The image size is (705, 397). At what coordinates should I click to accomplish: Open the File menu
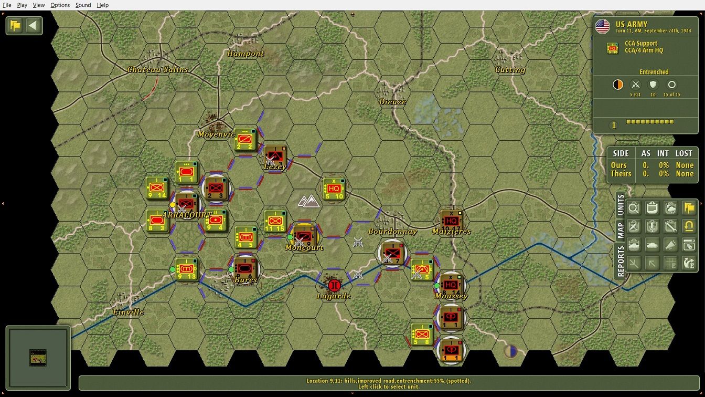7,5
